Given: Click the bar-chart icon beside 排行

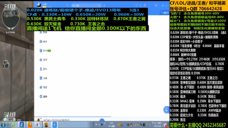Looking at the screenshot, I should (x=41, y=60).
